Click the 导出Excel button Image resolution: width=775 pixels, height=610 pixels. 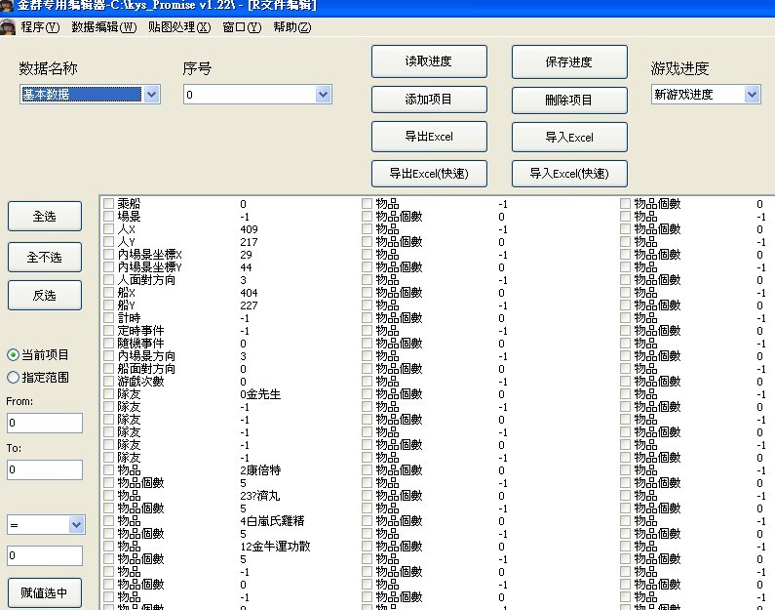click(x=429, y=137)
